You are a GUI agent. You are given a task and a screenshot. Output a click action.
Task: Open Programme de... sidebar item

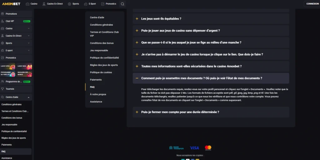[x=16, y=82]
